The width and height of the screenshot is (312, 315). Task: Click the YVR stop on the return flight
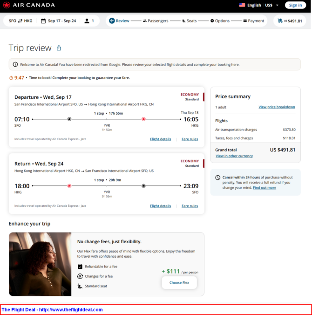[x=107, y=192]
